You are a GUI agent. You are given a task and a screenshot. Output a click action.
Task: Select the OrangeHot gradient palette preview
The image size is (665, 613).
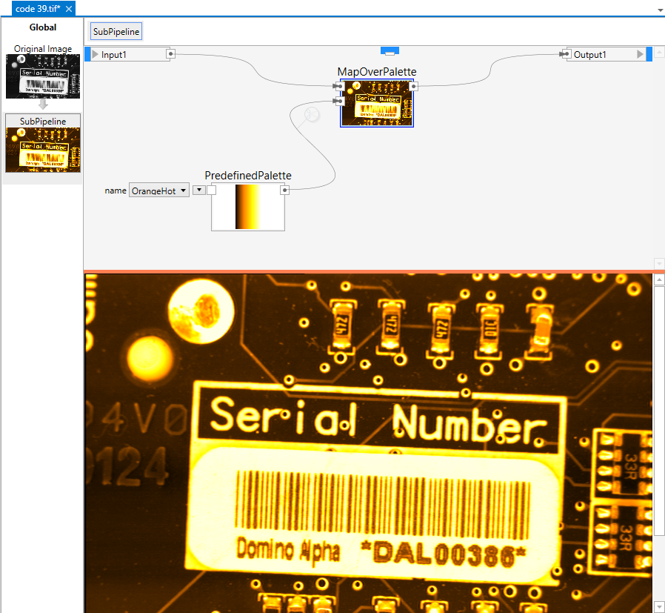pos(247,207)
